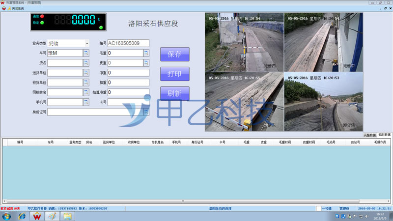Click into the 身份证号 input field
The image size is (393, 221).
96,112
